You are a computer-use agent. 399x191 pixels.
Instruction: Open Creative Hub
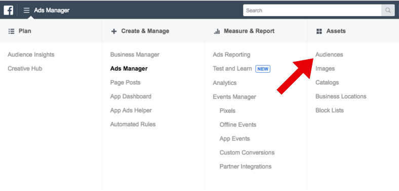point(25,69)
